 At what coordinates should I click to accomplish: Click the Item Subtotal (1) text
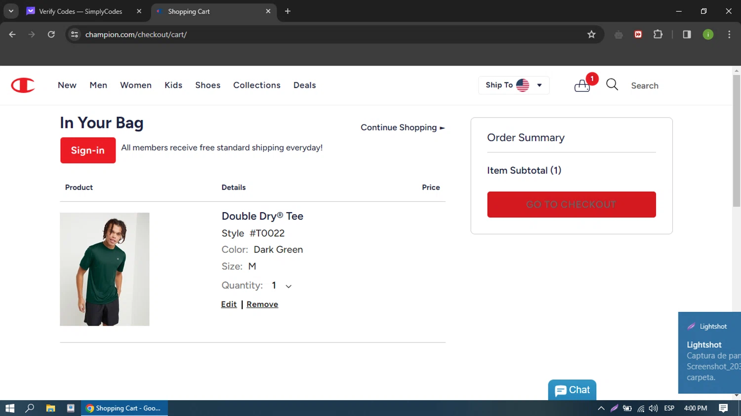click(524, 170)
